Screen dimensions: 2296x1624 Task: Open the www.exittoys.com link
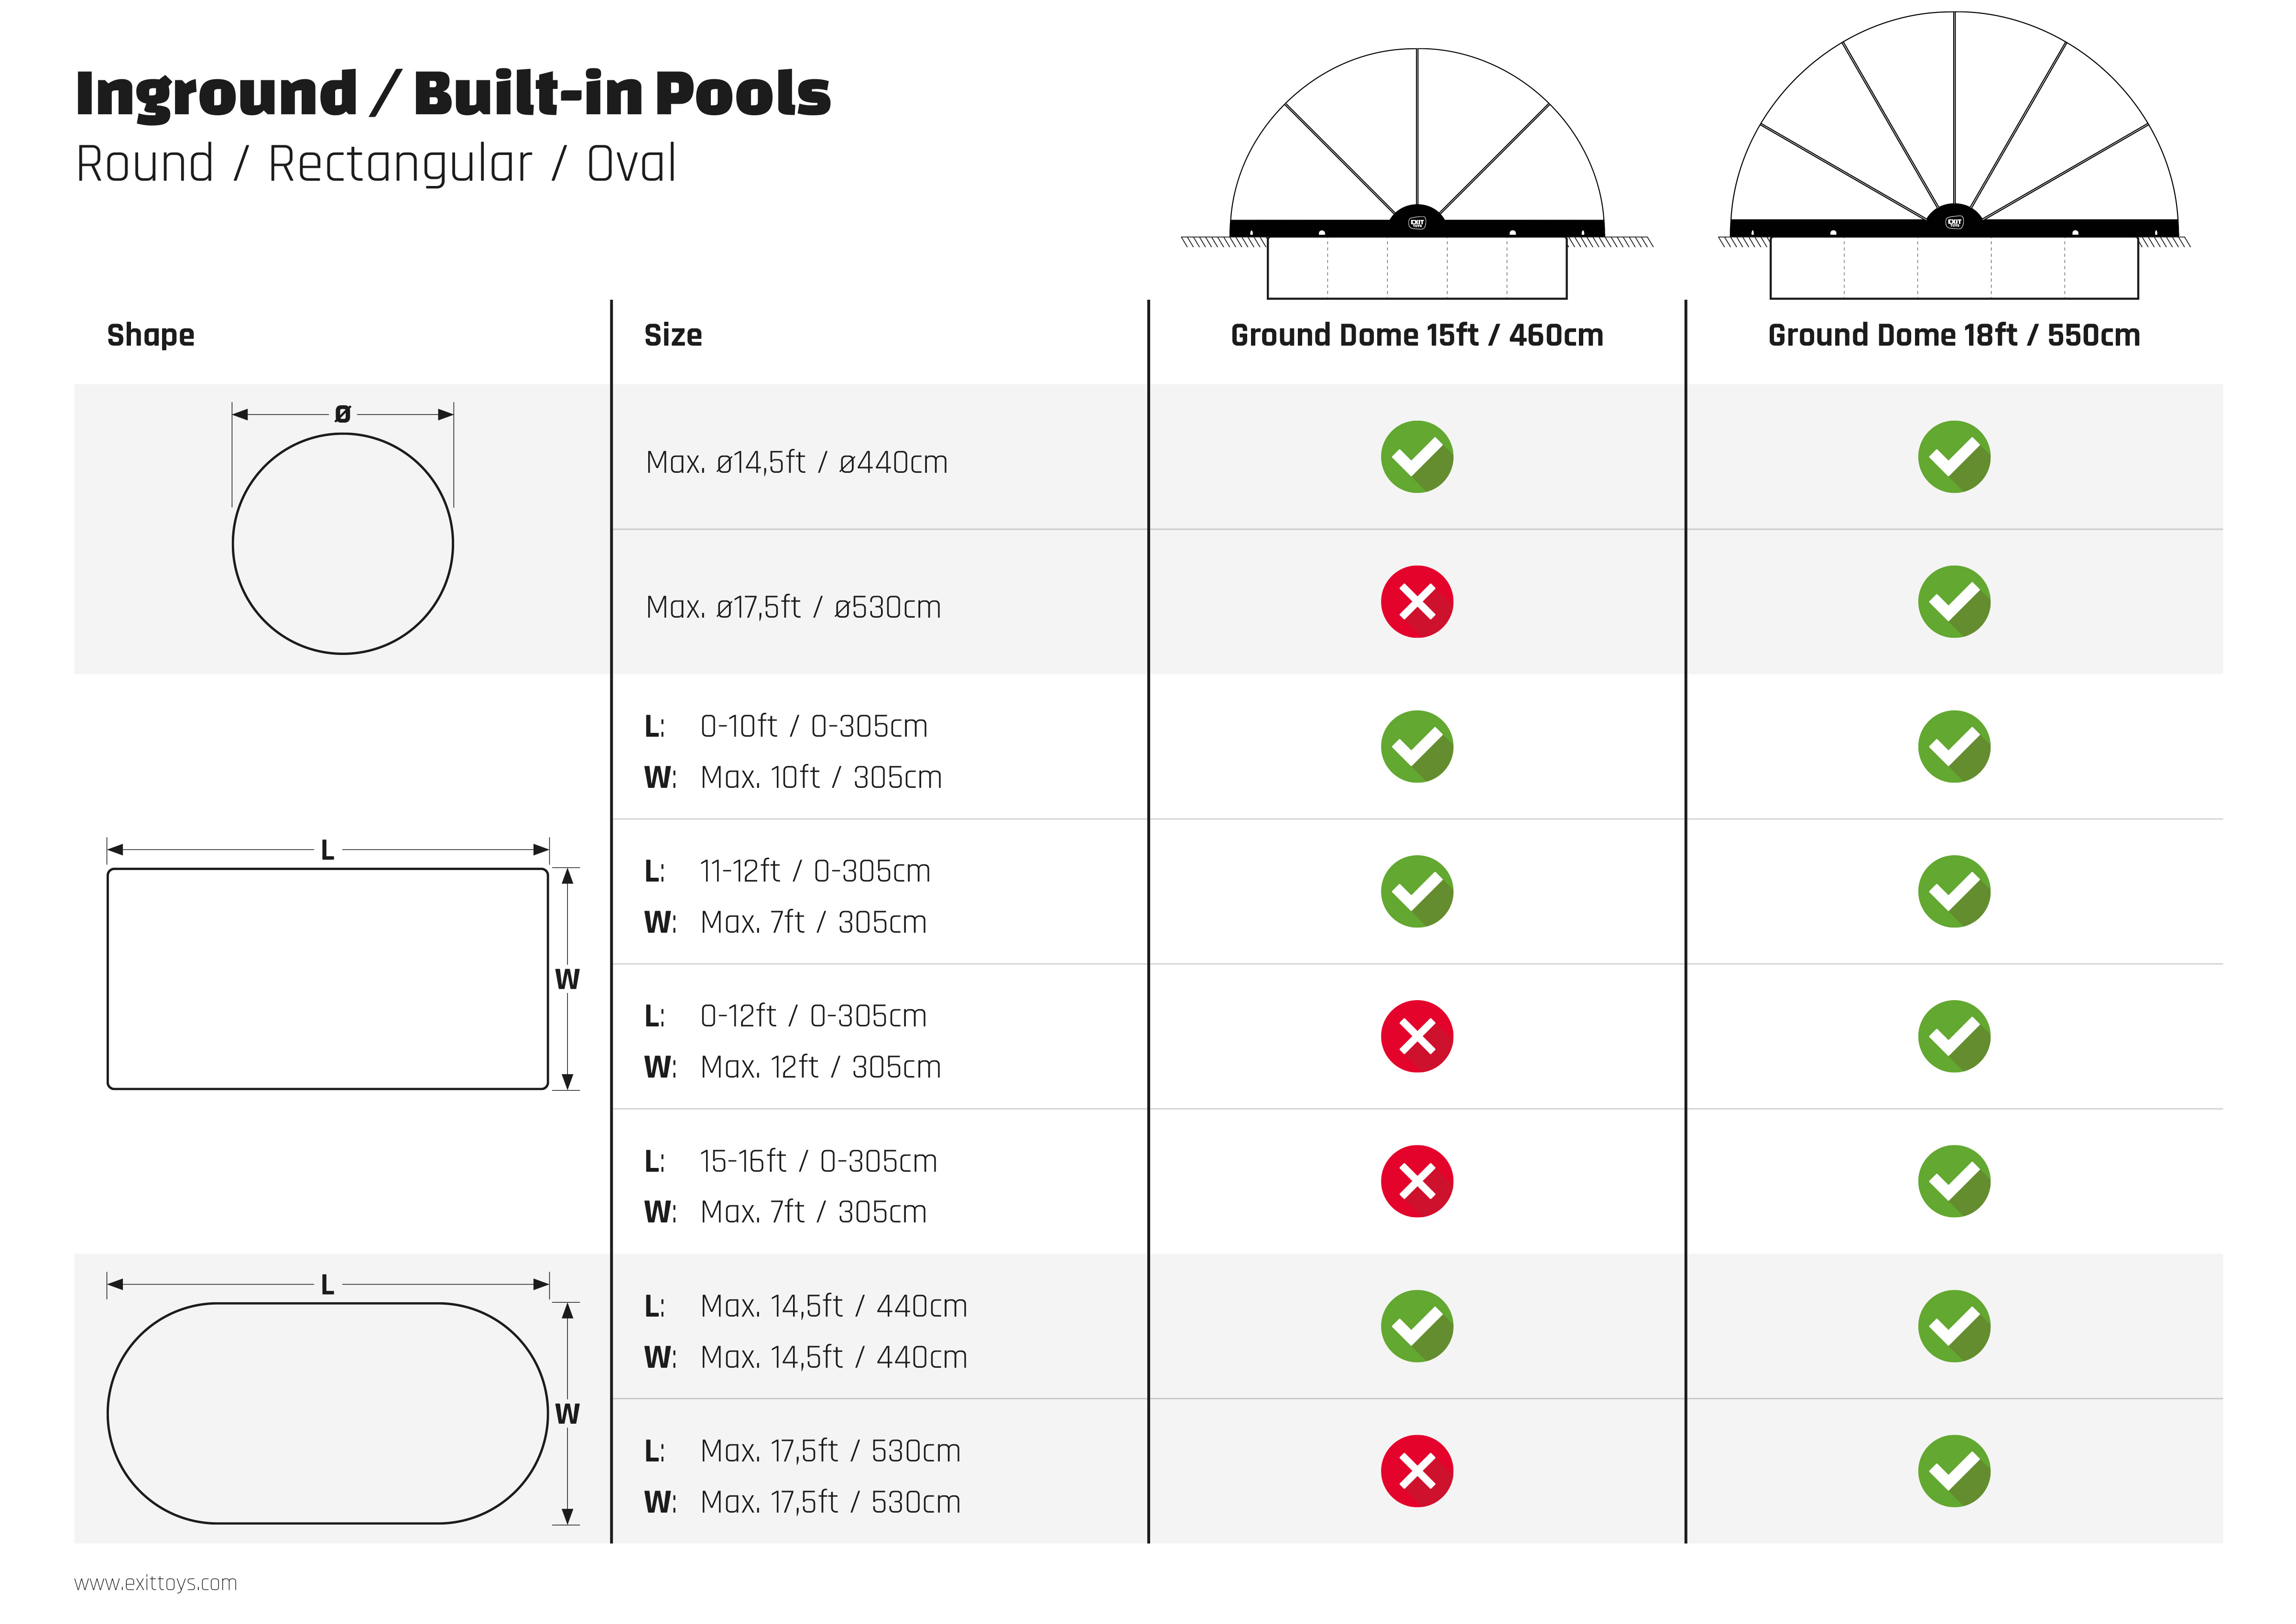click(155, 1583)
